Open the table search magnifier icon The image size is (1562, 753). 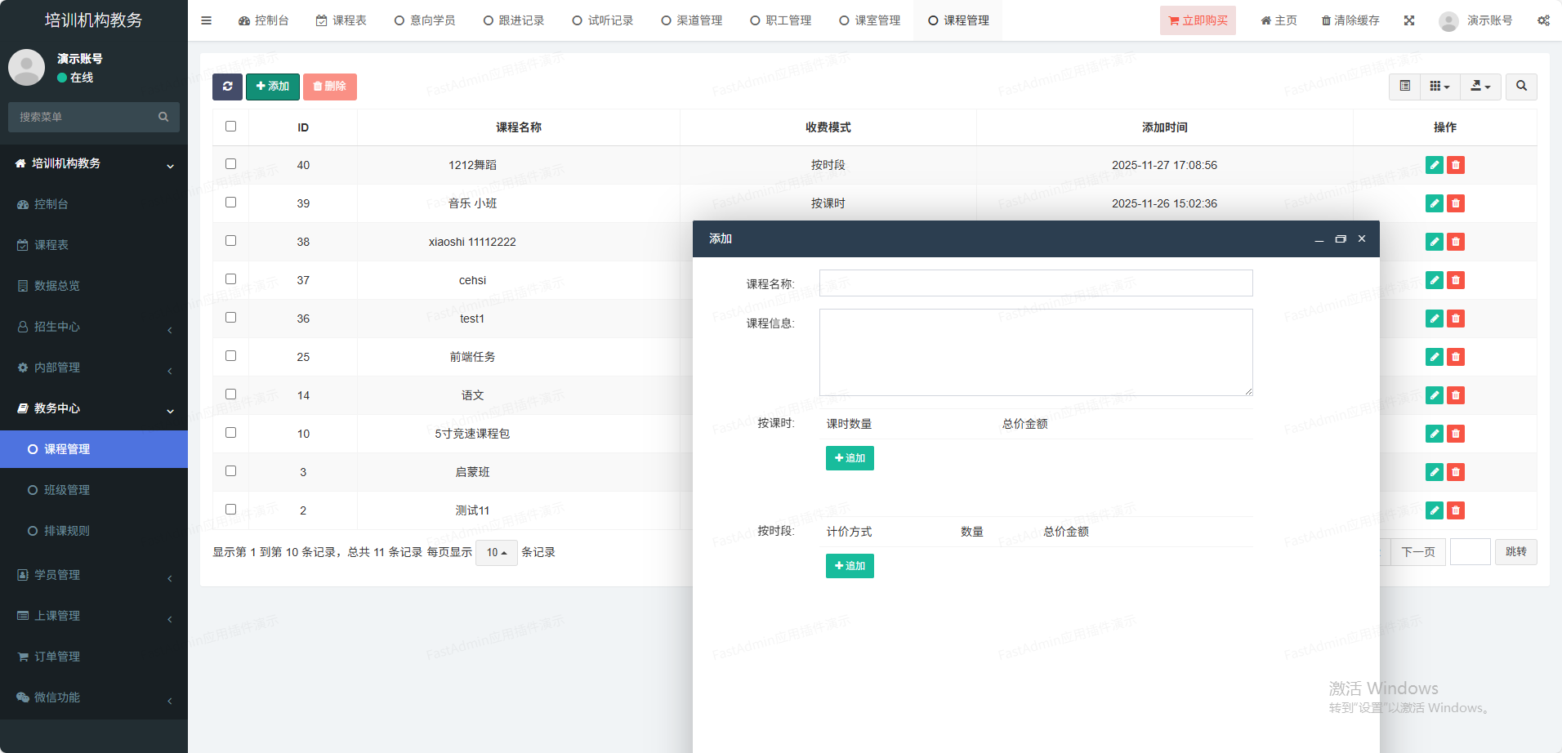click(x=1521, y=87)
